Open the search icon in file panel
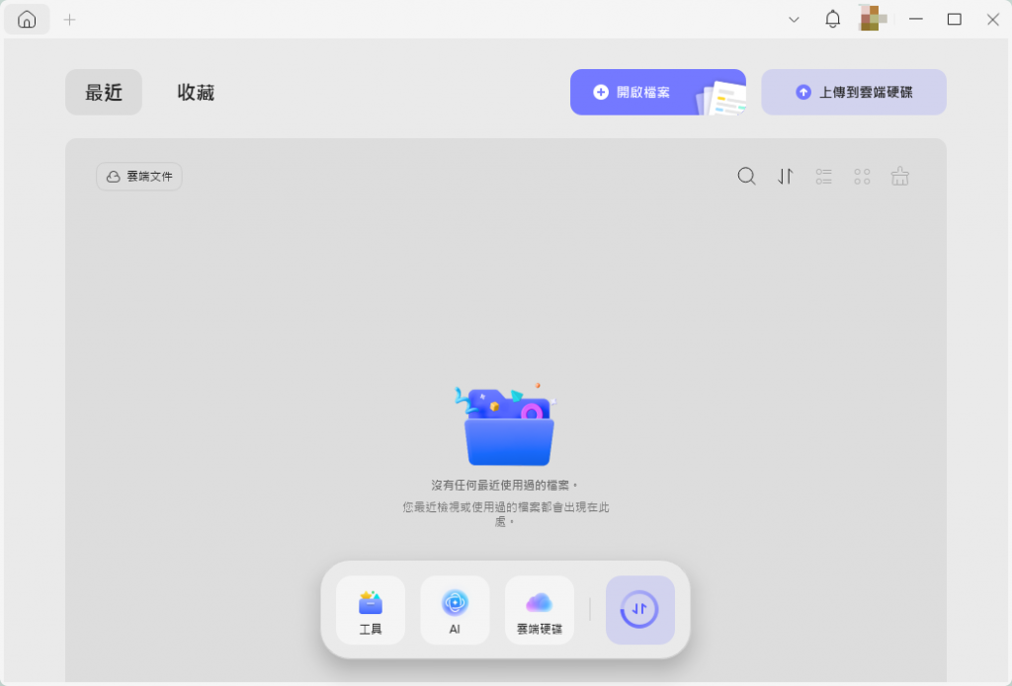Screen dimensions: 1012x686 tap(746, 176)
